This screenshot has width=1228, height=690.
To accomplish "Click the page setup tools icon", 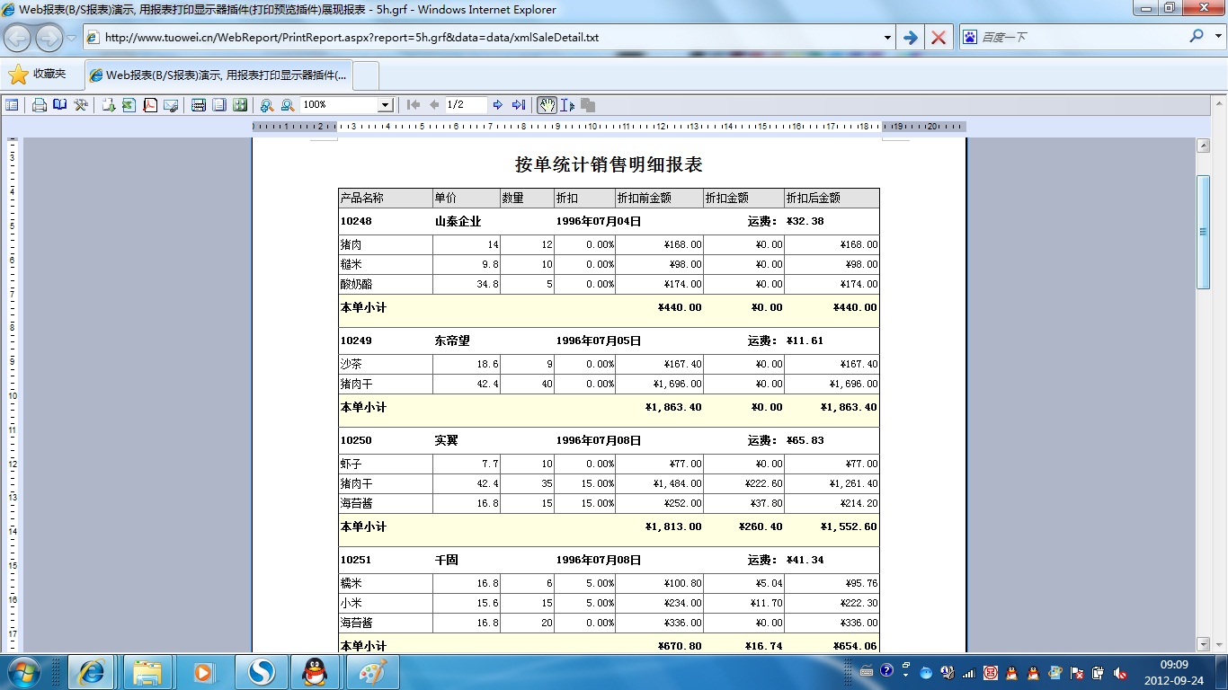I will [x=81, y=105].
